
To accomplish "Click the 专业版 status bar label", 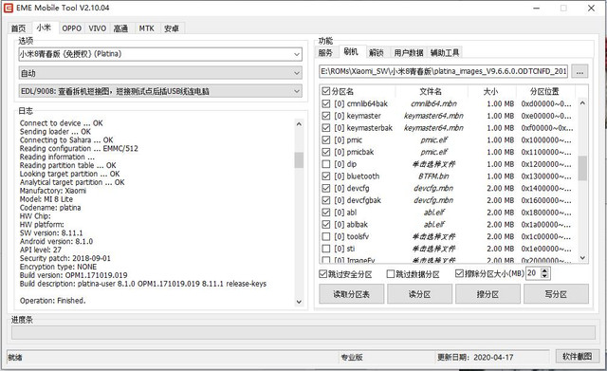I will coord(352,357).
